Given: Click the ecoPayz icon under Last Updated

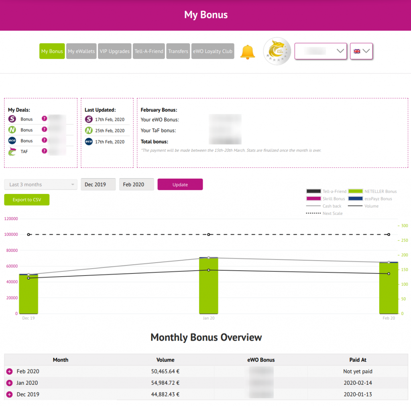Looking at the screenshot, I should [89, 141].
